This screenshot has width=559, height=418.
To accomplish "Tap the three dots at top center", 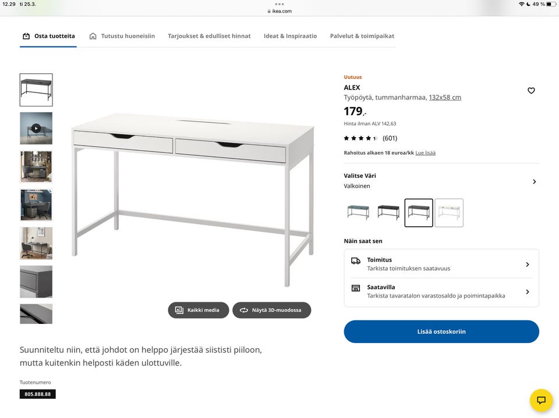I will 279,4.
